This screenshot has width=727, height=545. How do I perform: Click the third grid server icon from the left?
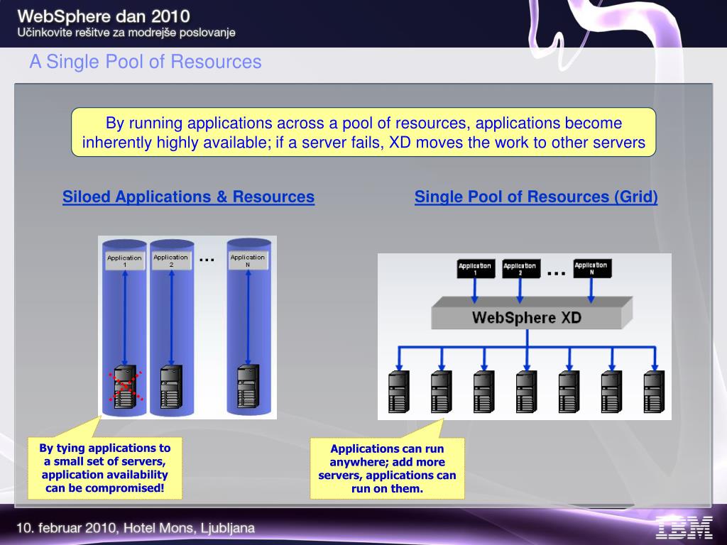point(484,392)
